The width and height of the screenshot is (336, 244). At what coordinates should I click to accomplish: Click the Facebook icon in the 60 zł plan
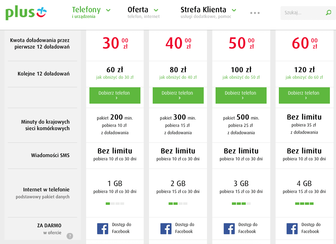tap(292, 228)
